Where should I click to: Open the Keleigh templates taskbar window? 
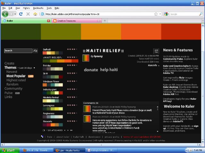click(x=101, y=150)
